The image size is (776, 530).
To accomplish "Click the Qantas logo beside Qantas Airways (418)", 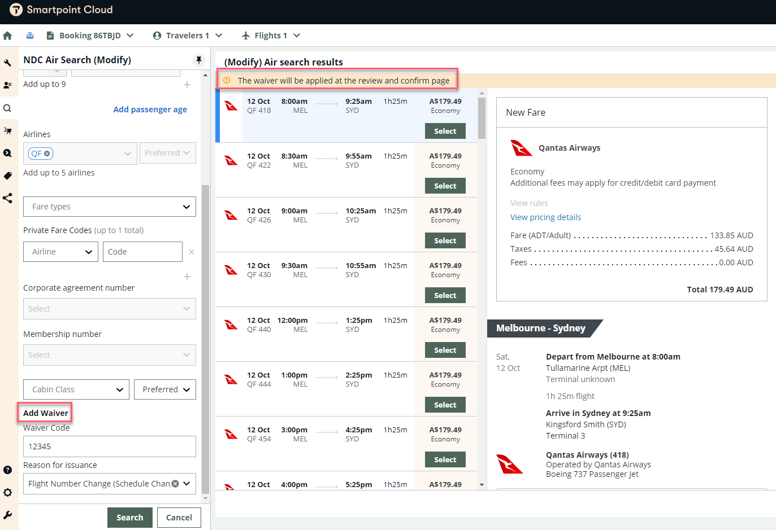I will click(x=510, y=464).
